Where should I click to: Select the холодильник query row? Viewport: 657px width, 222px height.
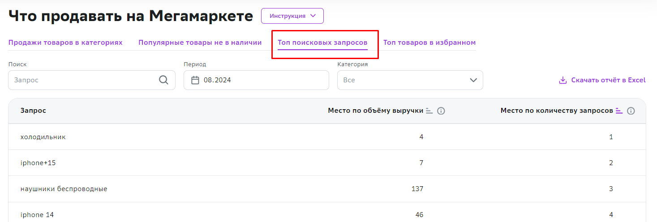pos(327,137)
